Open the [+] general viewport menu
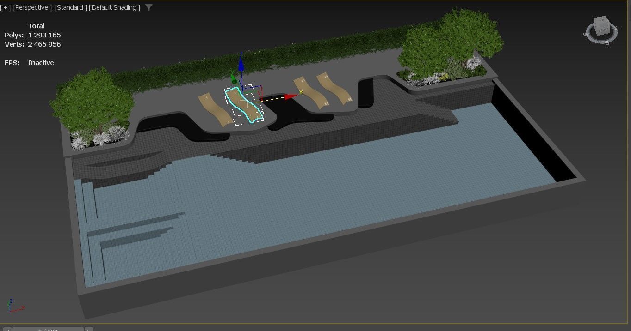 pyautogui.click(x=6, y=7)
